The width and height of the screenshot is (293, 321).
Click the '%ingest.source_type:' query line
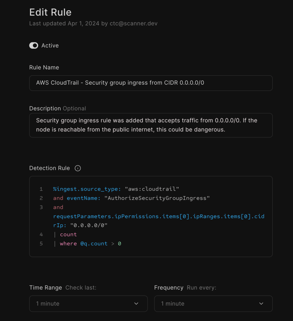116,189
